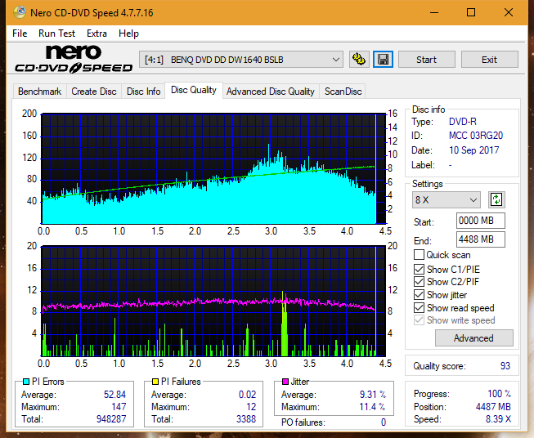Switch to the Benchmark tab
This screenshot has width=534, height=438.
40,92
